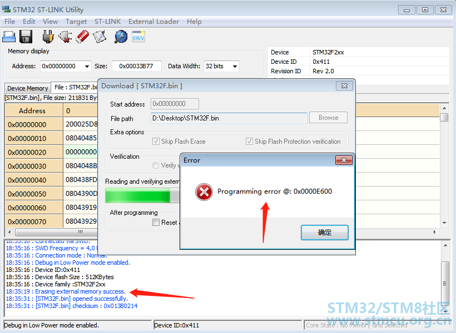Connect to target plug icon
Image resolution: width=456 pixels, height=333 pixels.
click(x=48, y=37)
